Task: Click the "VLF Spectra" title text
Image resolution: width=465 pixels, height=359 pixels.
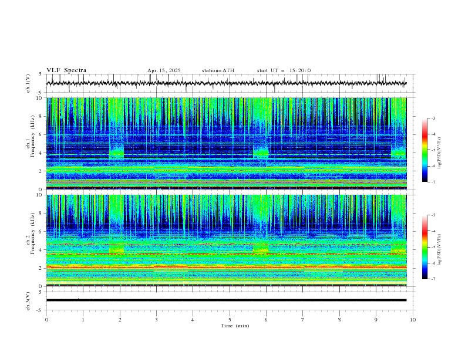Action: pyautogui.click(x=66, y=70)
